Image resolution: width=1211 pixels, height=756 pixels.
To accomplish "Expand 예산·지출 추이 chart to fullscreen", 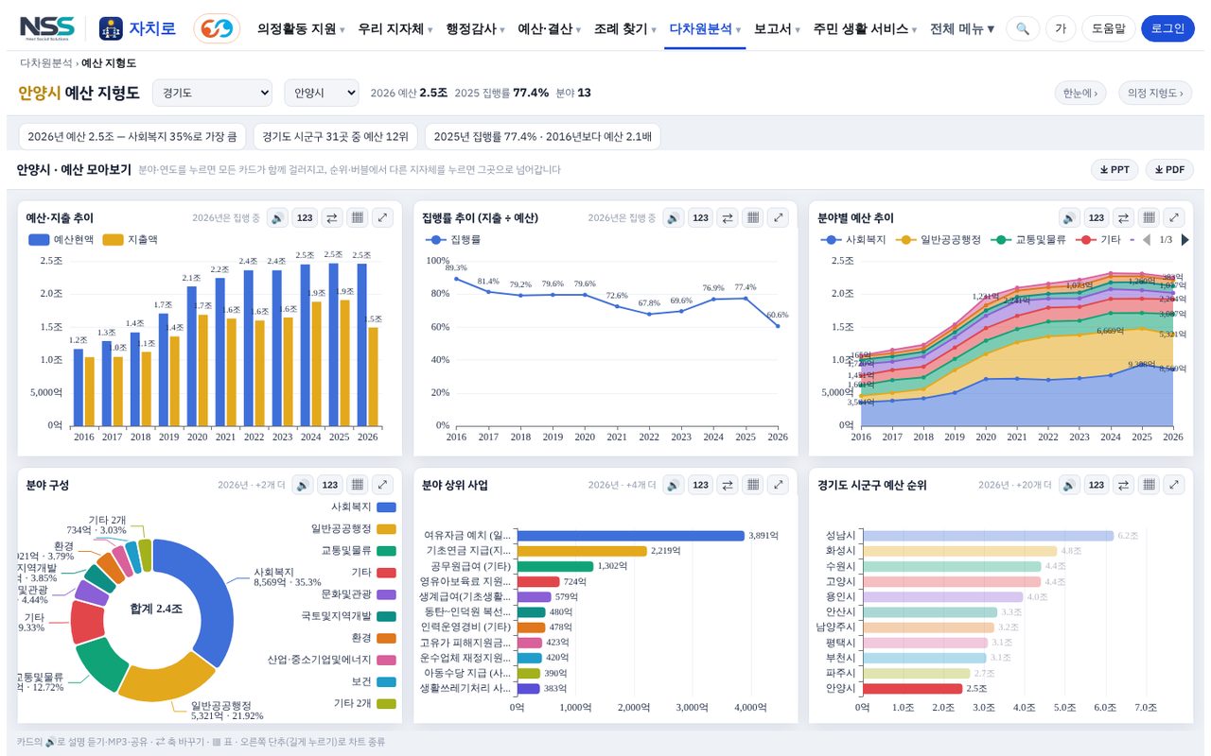I will tap(382, 218).
